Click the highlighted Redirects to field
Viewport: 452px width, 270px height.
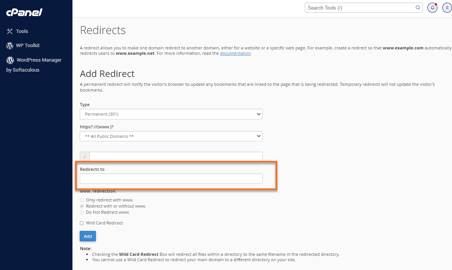171,178
